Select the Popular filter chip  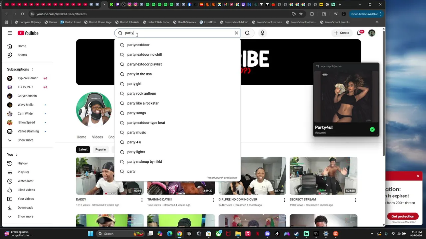101,149
